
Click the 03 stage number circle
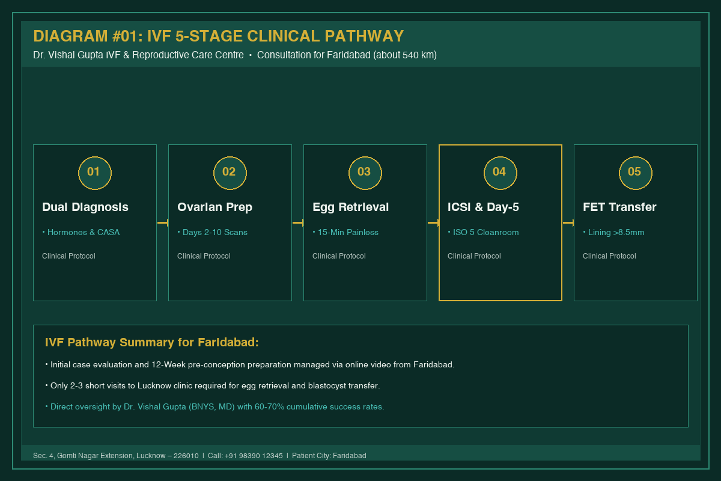tap(365, 173)
